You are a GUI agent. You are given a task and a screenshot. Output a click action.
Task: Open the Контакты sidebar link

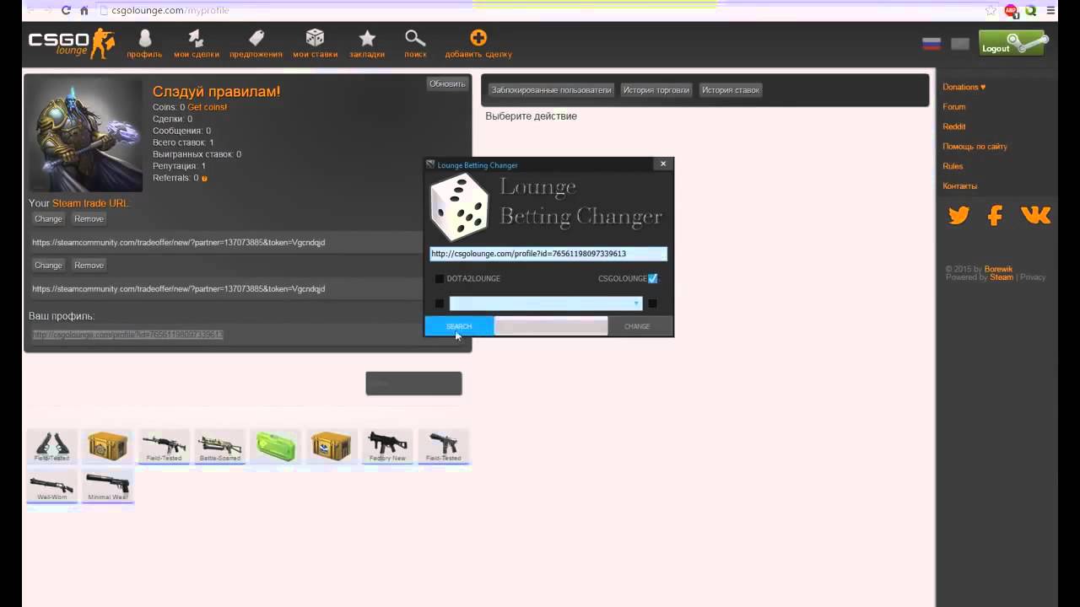pyautogui.click(x=959, y=186)
